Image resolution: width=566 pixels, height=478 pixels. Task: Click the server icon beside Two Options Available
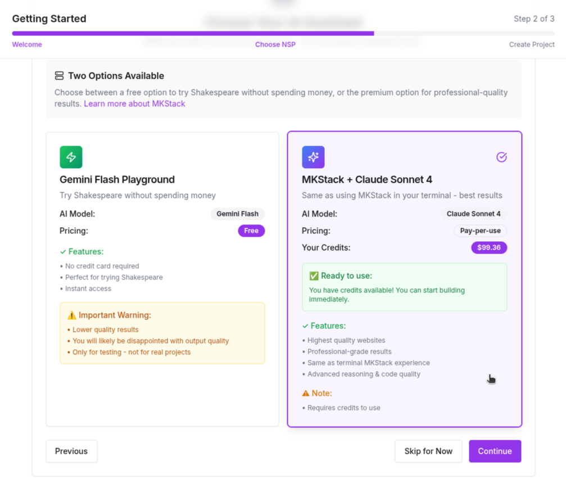[x=59, y=76]
